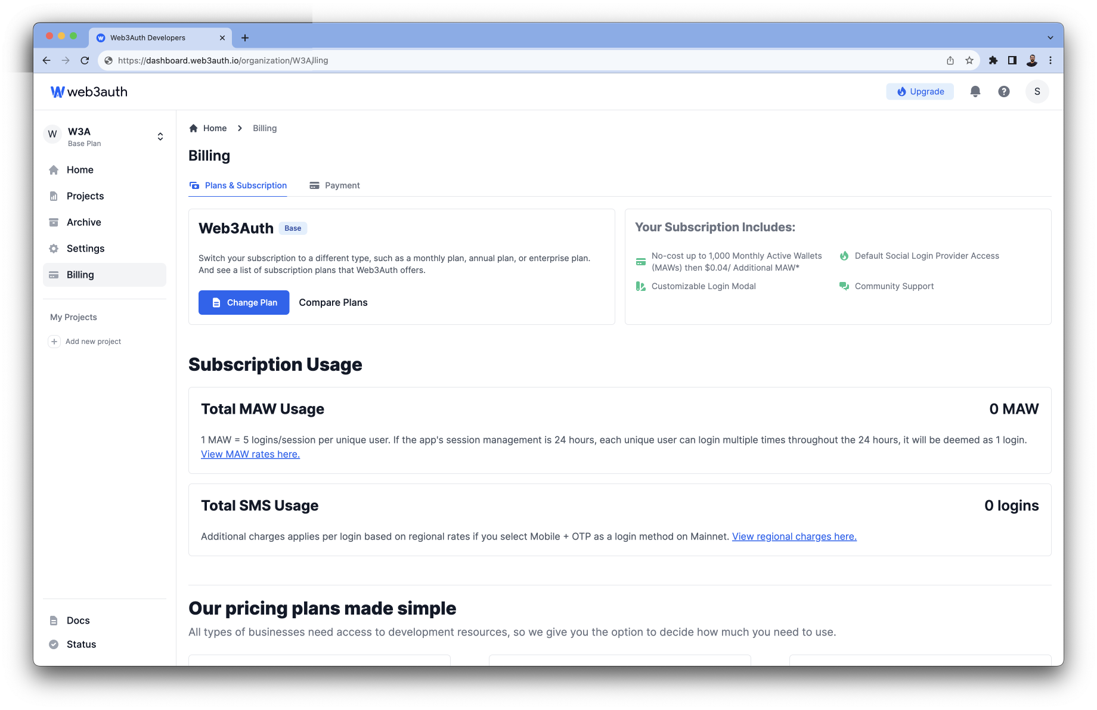Viewport: 1097px width, 710px height.
Task: Open Archive in the sidebar
Action: (104, 222)
